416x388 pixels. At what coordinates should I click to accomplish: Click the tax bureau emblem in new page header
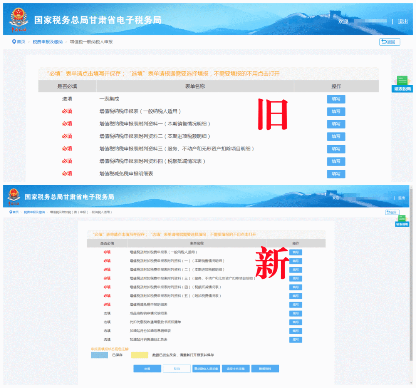14,197
